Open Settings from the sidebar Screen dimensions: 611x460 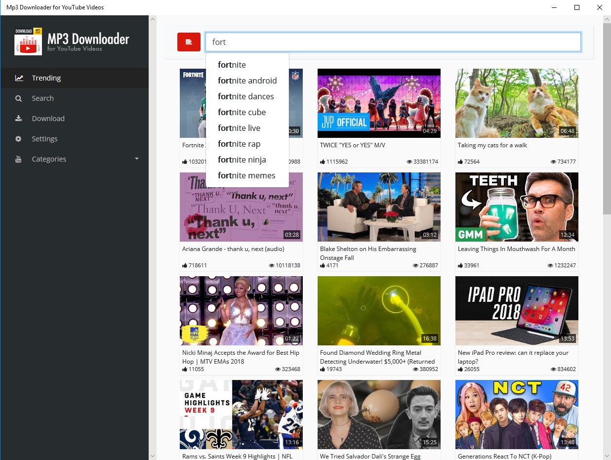pyautogui.click(x=75, y=139)
